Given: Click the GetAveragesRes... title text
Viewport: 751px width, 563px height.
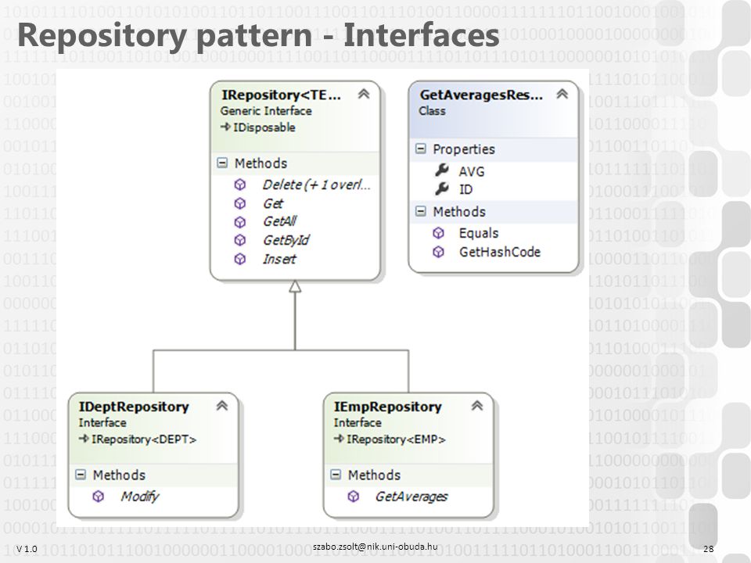Looking at the screenshot, I should coord(481,95).
